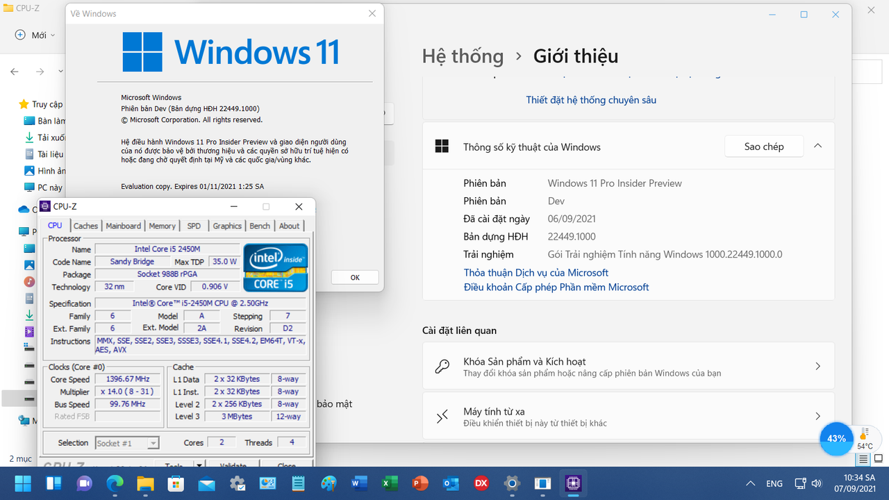Open Khóa Sản phẩm và Kích hoạt
889x500 pixels.
tap(629, 366)
